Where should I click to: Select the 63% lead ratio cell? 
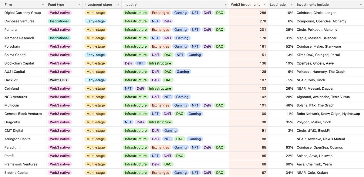[x=281, y=148]
